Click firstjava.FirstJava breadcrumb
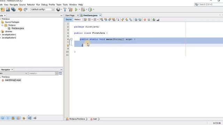 click(x=77, y=119)
